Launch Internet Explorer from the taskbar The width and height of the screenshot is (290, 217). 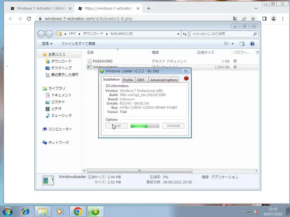pos(25,211)
